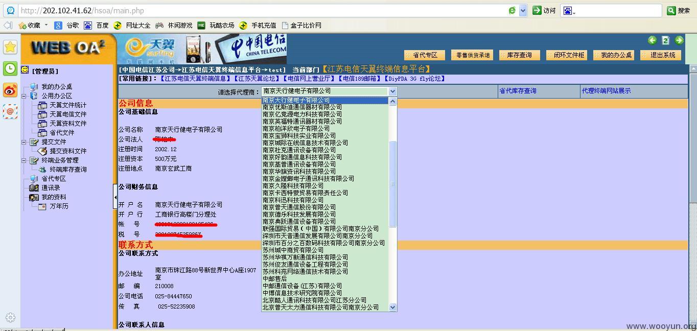Collapse the 终端业务管理 tree node
This screenshot has height=331, width=697.
tap(24, 160)
